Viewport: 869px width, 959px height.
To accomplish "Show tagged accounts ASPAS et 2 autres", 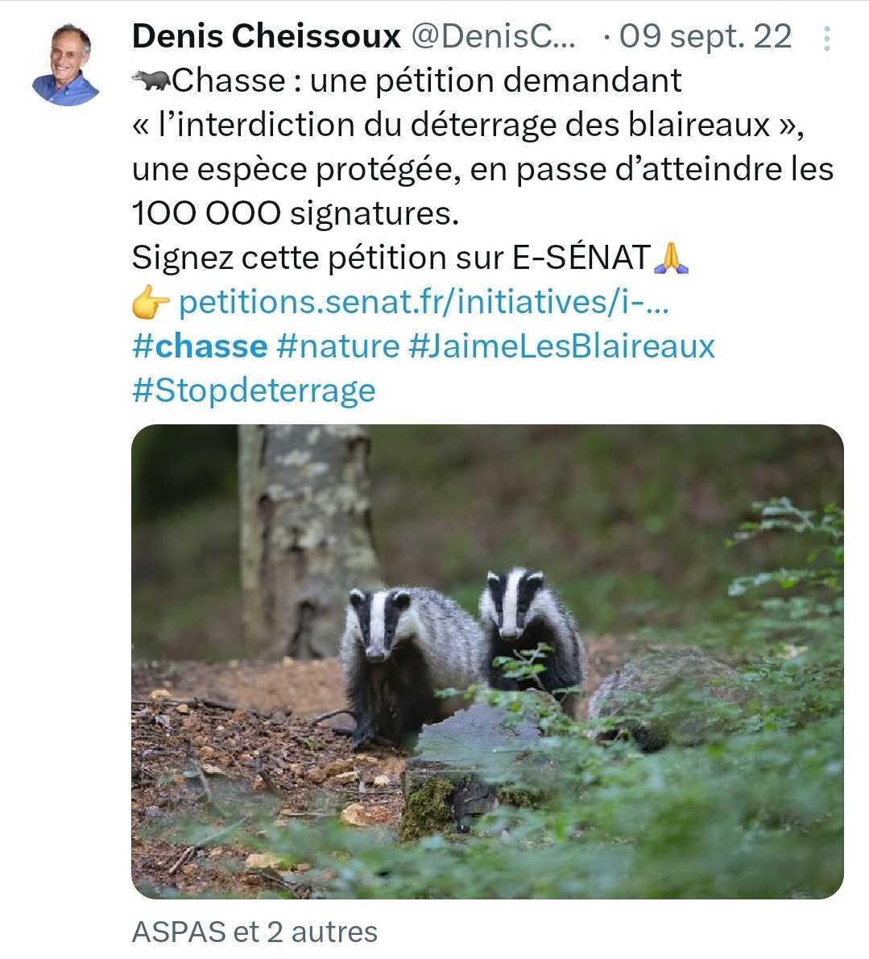I will (254, 932).
